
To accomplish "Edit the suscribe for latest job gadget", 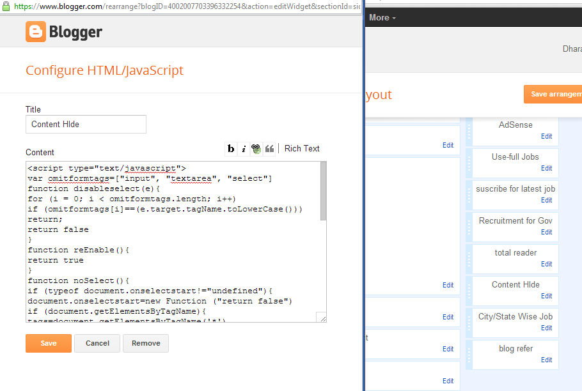I will (546, 200).
